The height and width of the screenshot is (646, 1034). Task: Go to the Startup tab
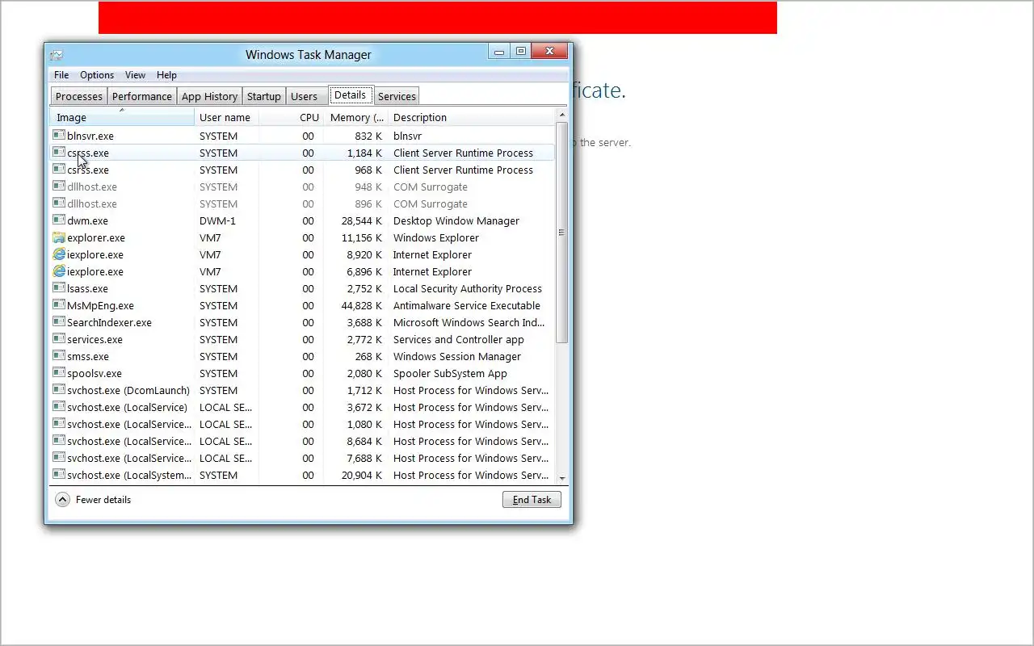pos(263,96)
